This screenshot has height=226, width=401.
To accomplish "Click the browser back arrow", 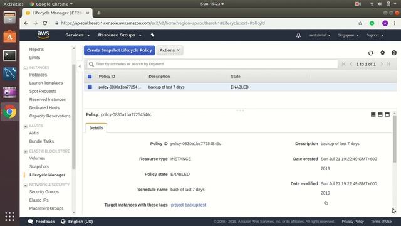I will (26, 23).
